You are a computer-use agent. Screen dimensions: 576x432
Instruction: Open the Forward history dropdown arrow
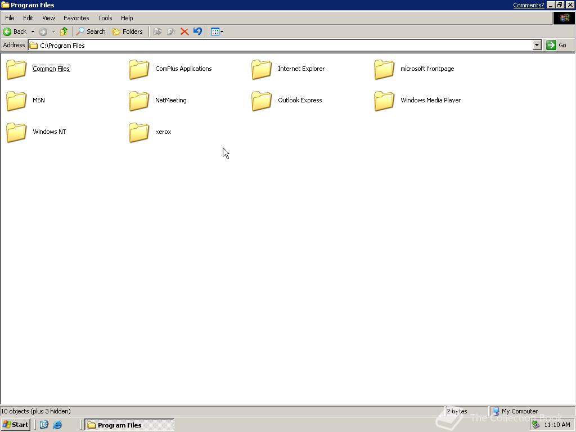coord(53,31)
